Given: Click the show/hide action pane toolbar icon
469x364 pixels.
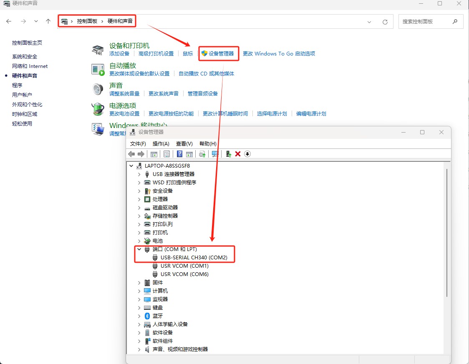Looking at the screenshot, I should point(189,154).
